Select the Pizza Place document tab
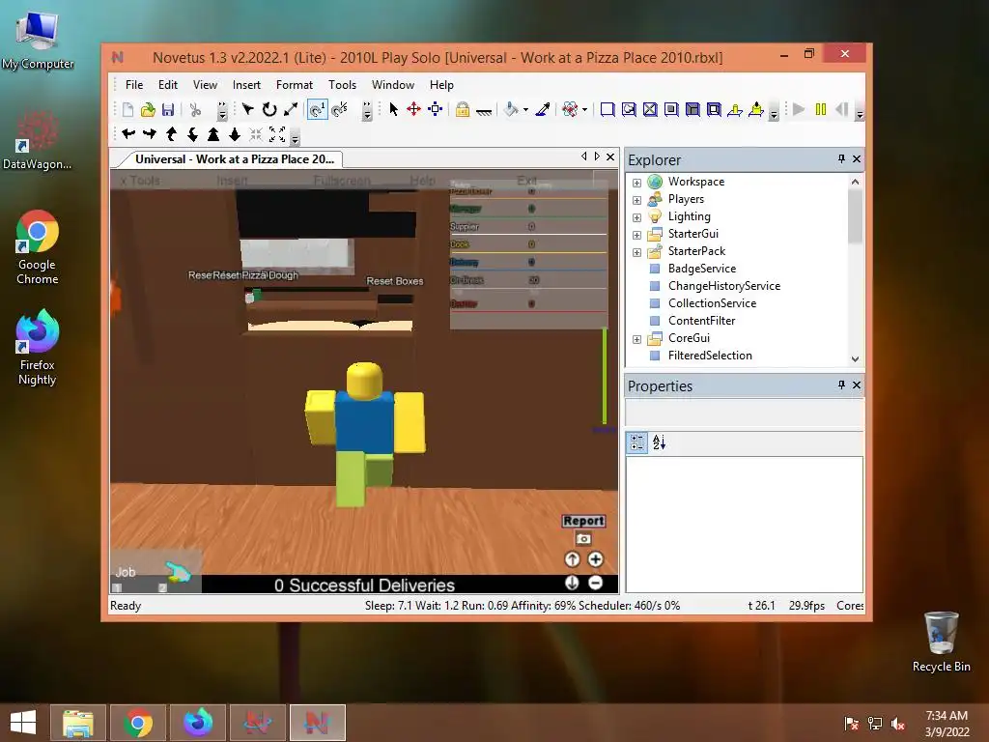Image resolution: width=989 pixels, height=742 pixels. pos(234,159)
